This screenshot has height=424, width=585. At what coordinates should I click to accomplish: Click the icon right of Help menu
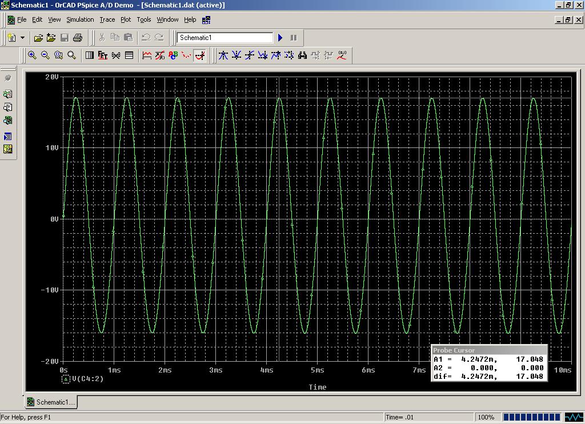tap(206, 20)
